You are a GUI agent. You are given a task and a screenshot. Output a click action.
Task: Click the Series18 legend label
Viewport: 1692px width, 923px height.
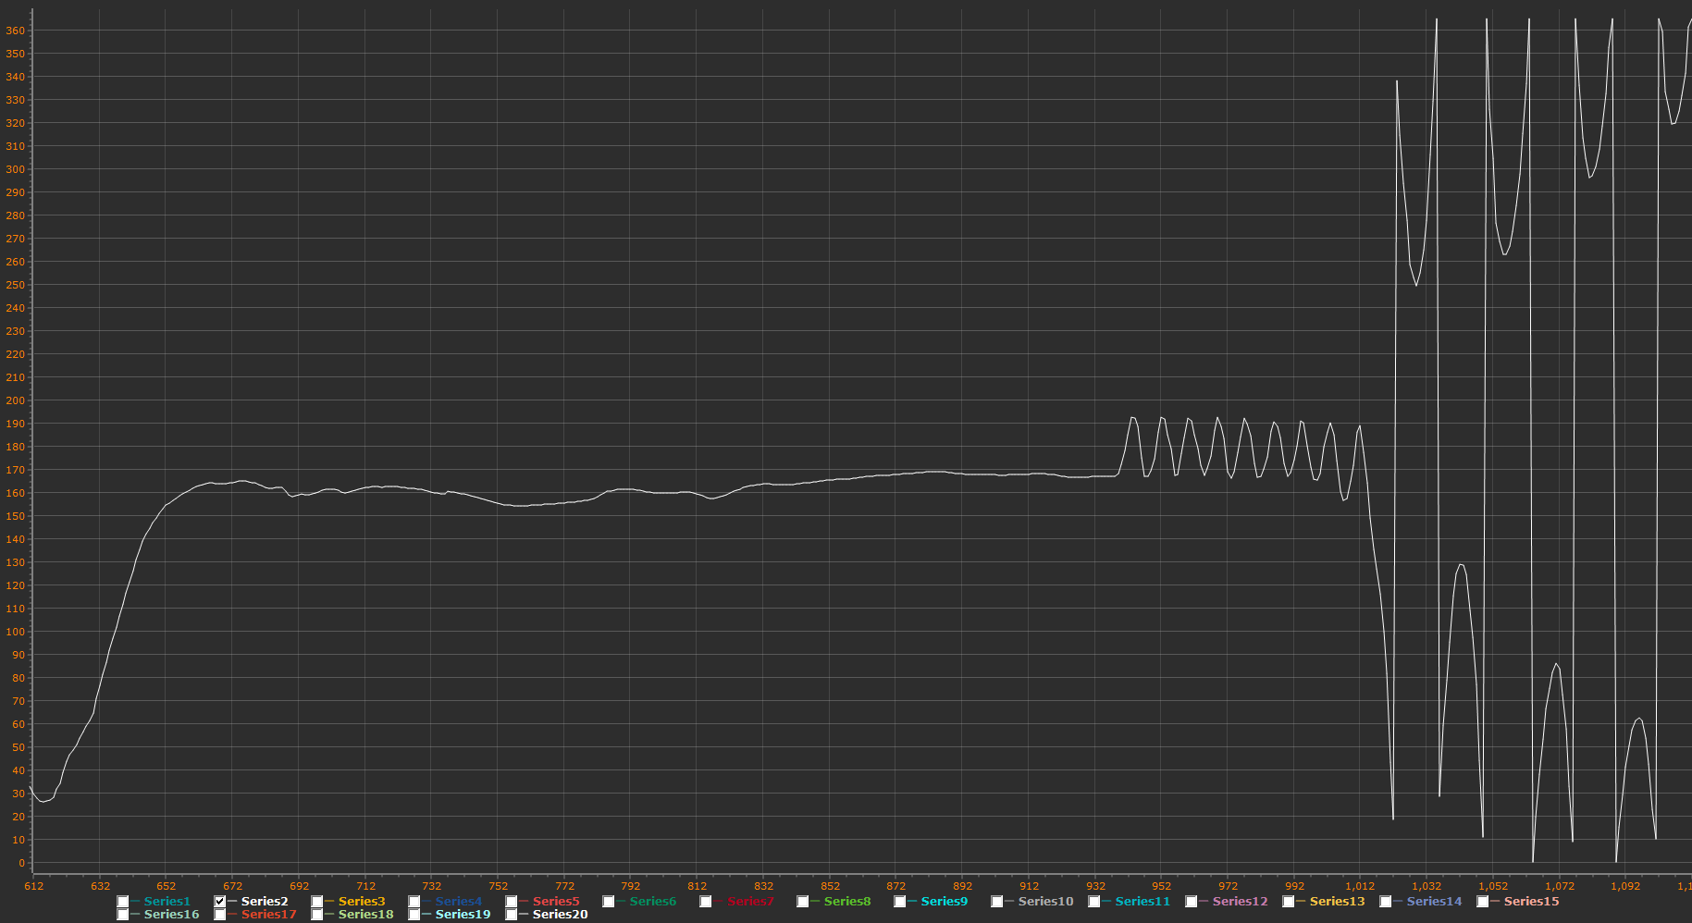point(366,915)
